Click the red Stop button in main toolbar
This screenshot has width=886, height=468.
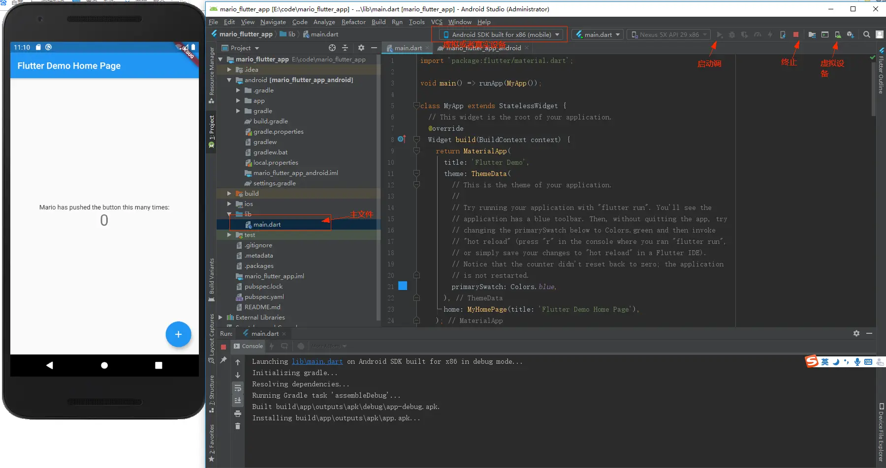click(x=796, y=34)
